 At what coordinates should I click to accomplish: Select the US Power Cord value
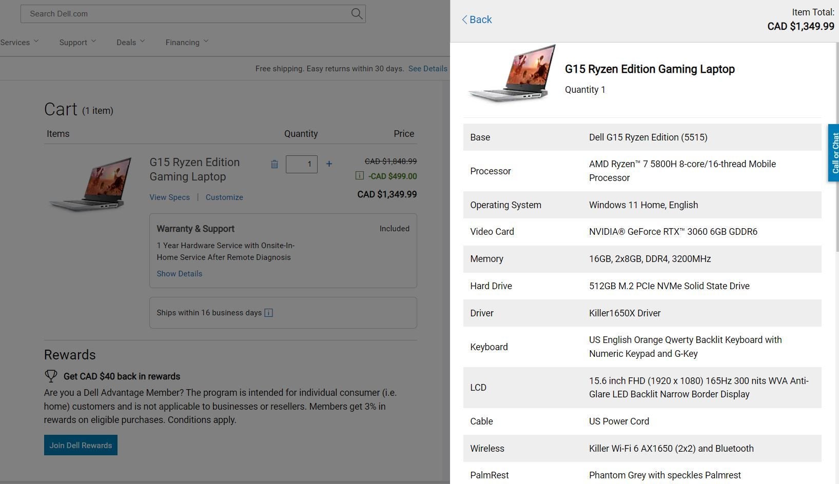pyautogui.click(x=619, y=421)
